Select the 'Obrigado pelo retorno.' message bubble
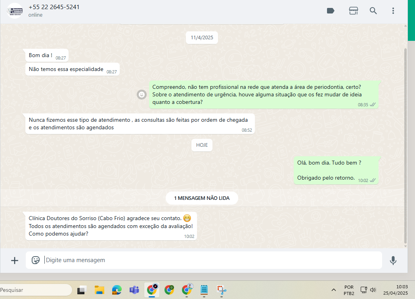415x299 pixels. point(336,171)
